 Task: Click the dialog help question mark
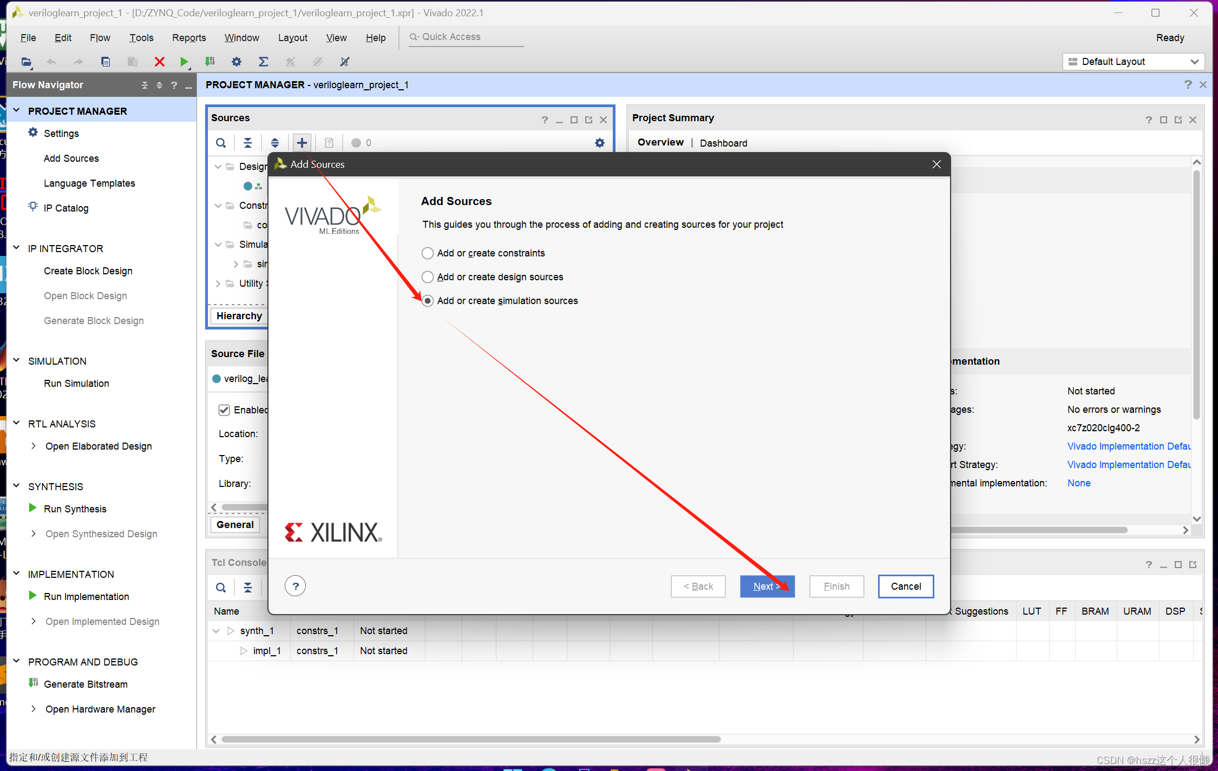pos(296,586)
